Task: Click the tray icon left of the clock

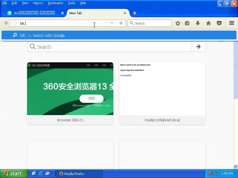Action: (x=216, y=174)
